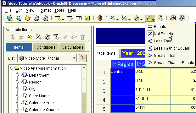
Task: Open the View menu
Action: (x=30, y=10)
